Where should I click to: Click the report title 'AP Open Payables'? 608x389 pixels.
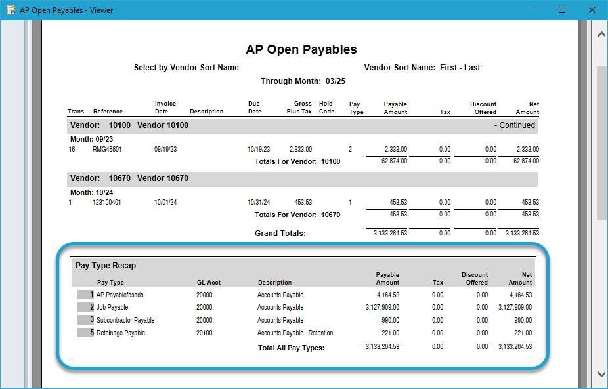[301, 50]
